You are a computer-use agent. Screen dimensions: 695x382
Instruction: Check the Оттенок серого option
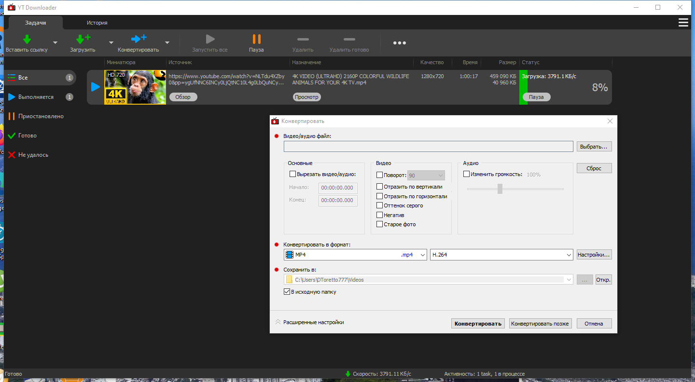coord(379,205)
